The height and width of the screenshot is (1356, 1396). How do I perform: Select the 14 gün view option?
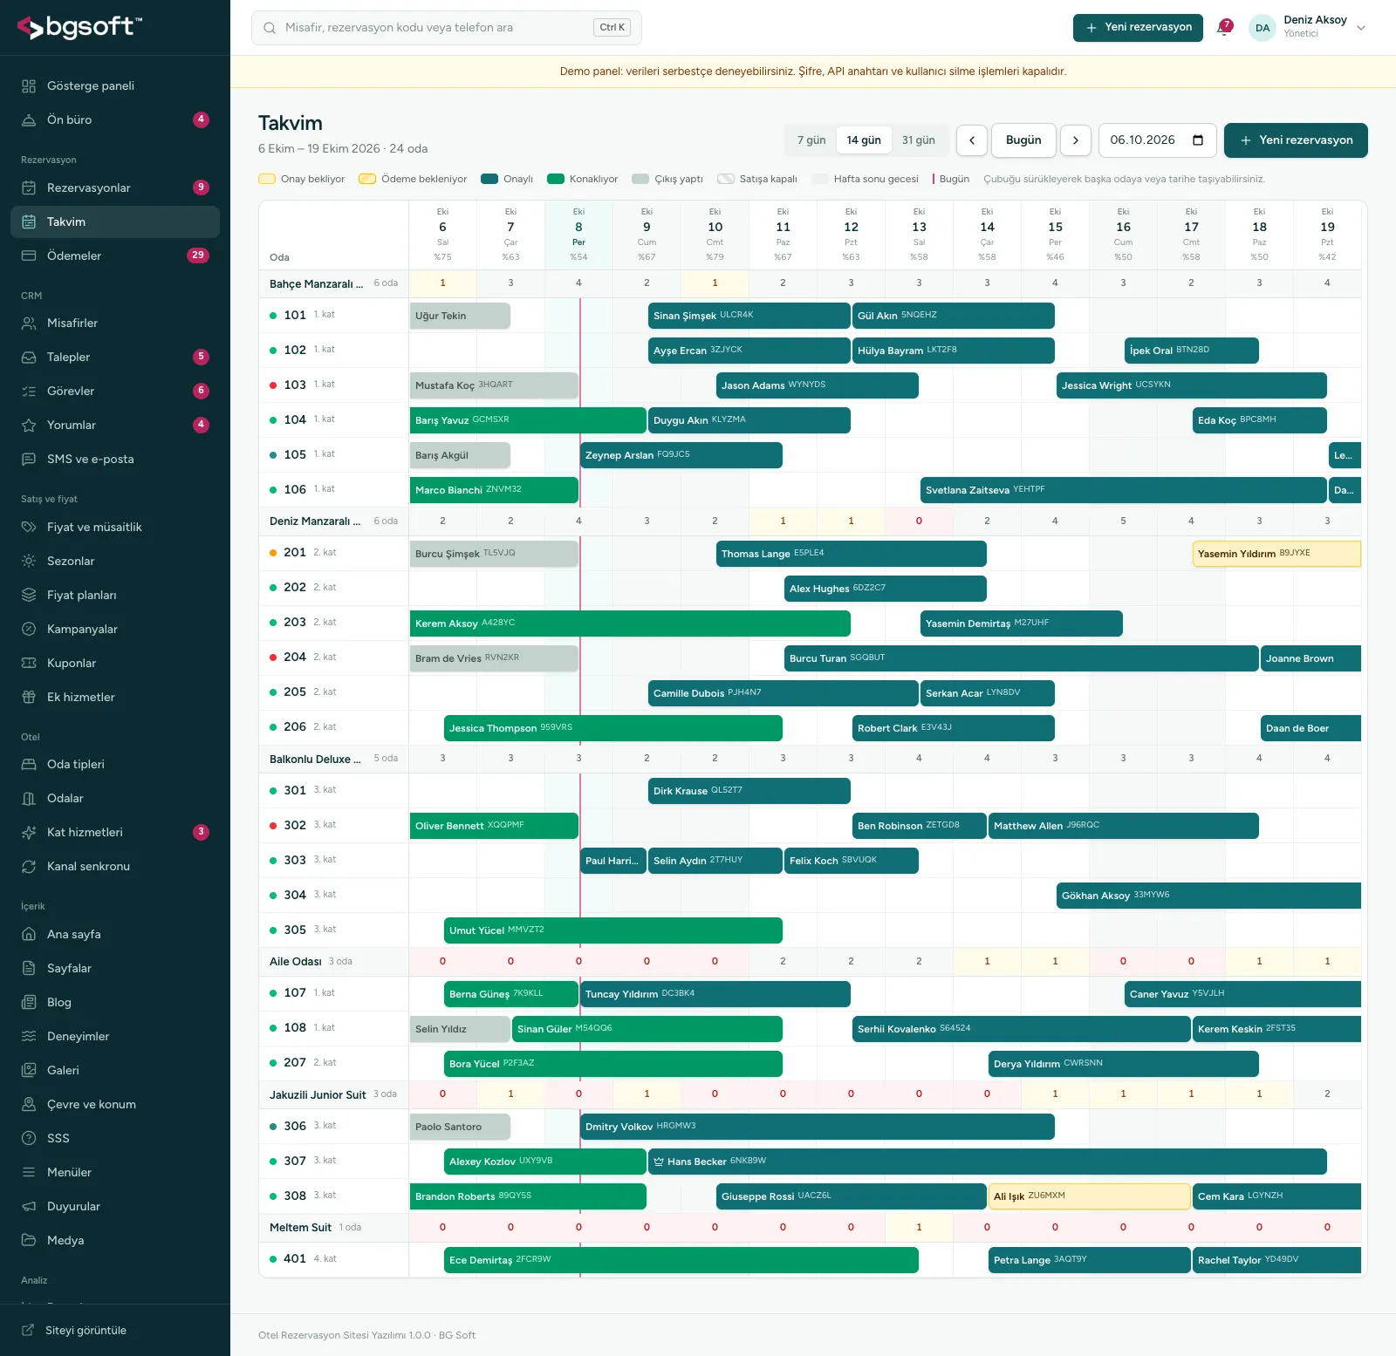pyautogui.click(x=864, y=140)
